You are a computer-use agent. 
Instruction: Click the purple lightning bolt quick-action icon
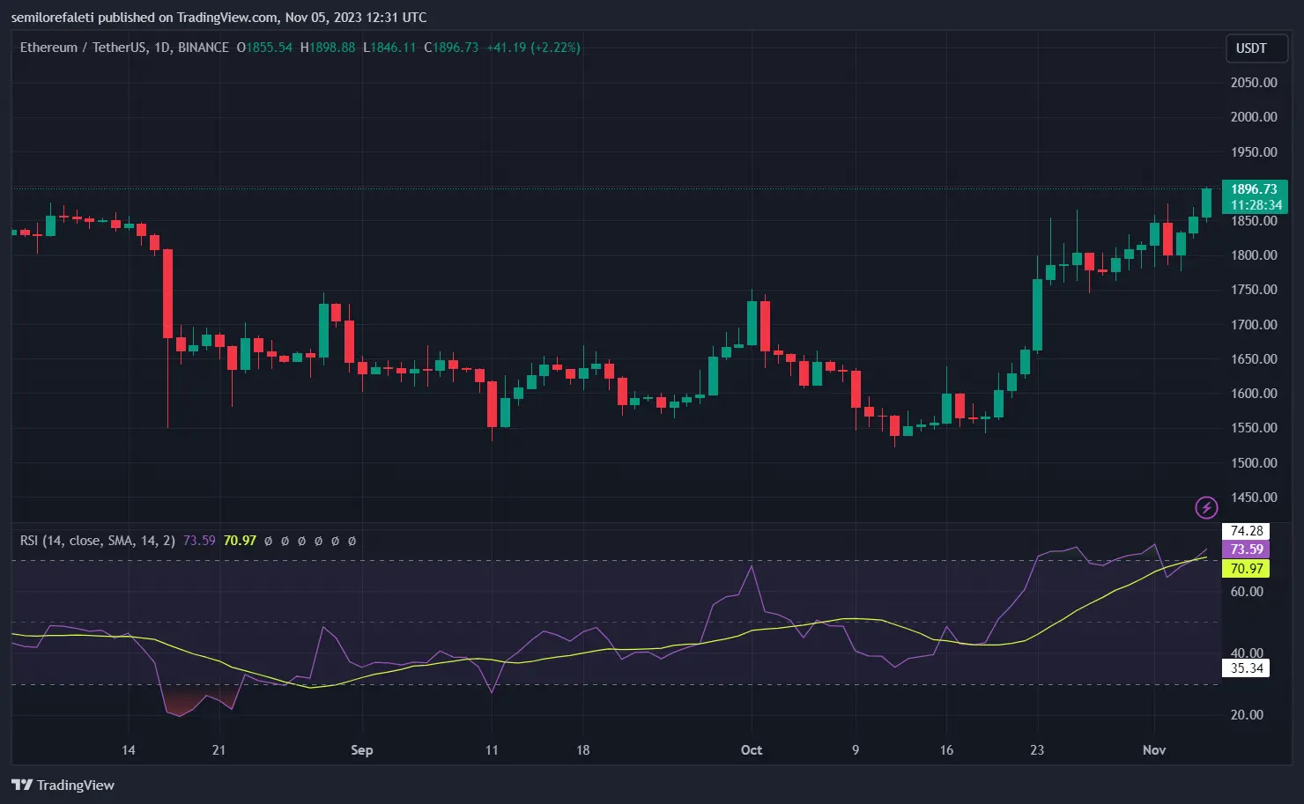(x=1205, y=507)
